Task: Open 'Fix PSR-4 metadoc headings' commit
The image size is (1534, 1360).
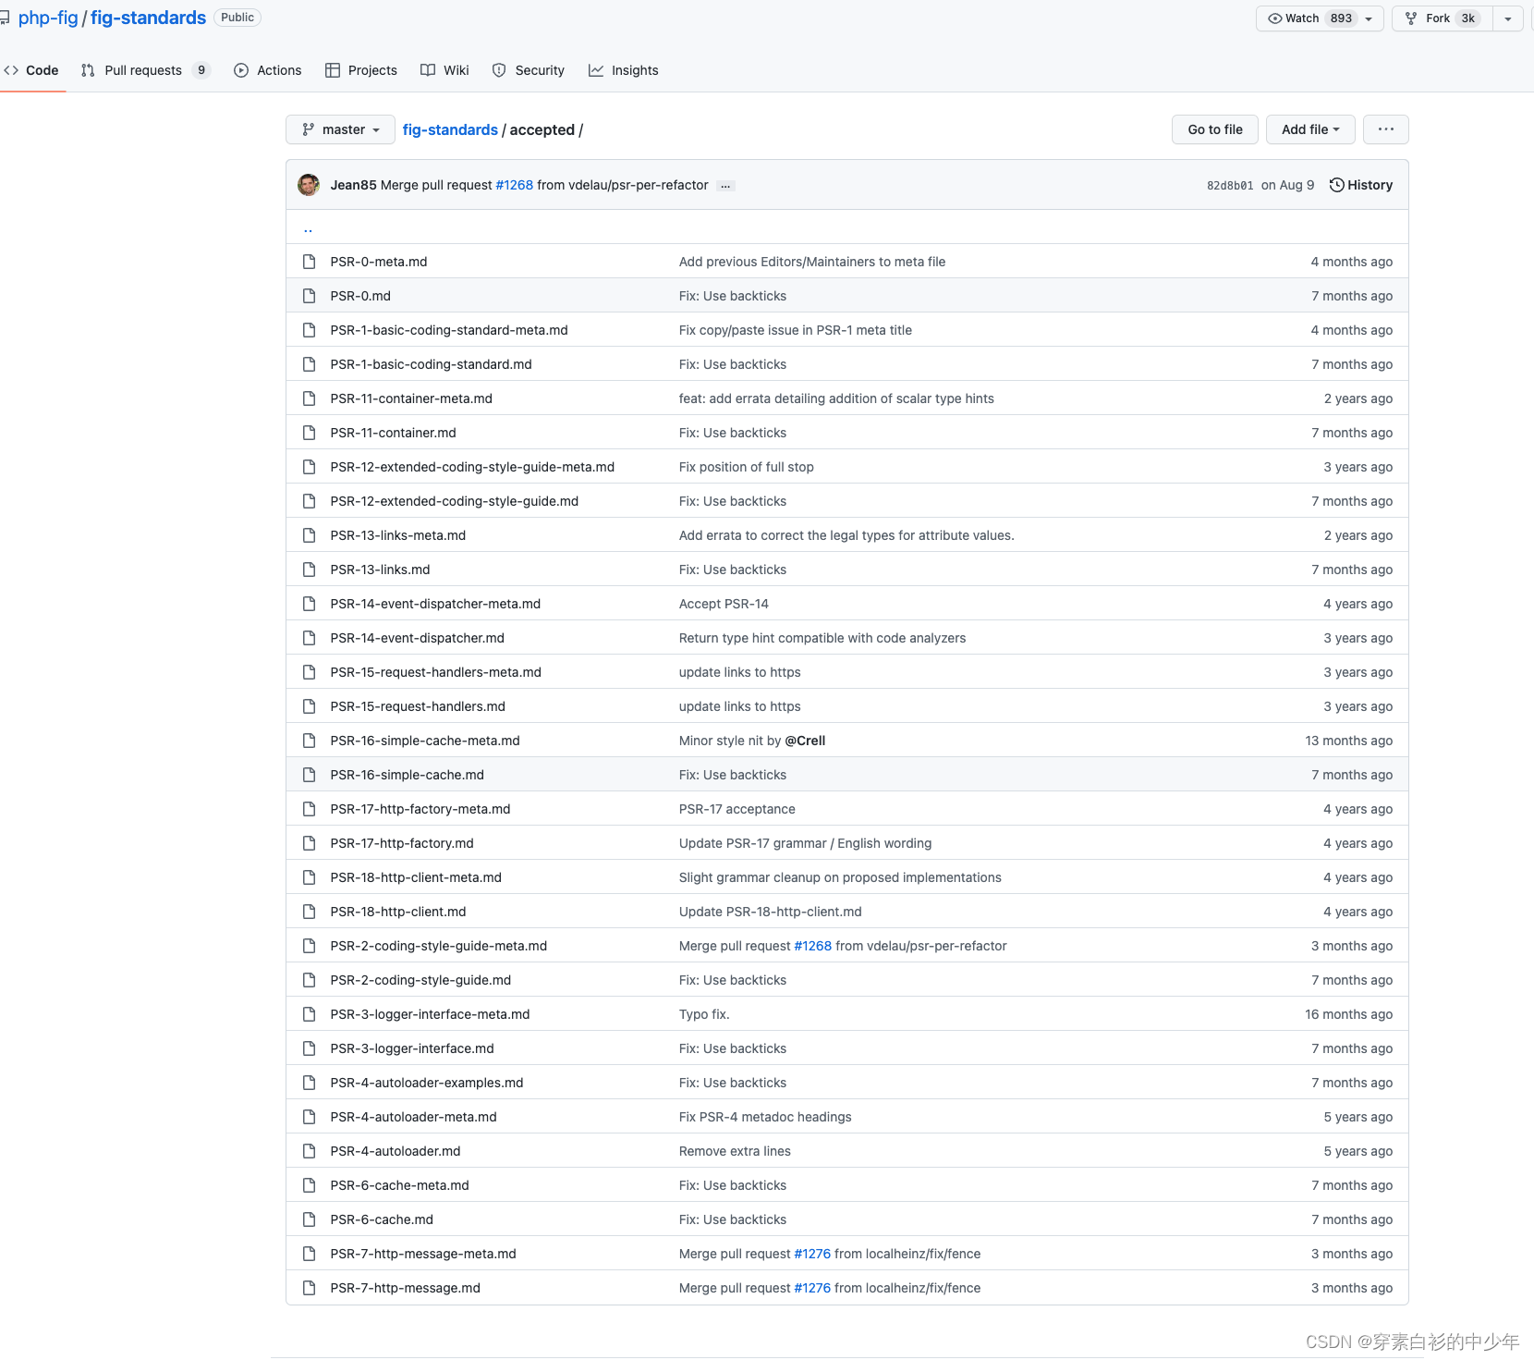Action: click(x=765, y=1117)
